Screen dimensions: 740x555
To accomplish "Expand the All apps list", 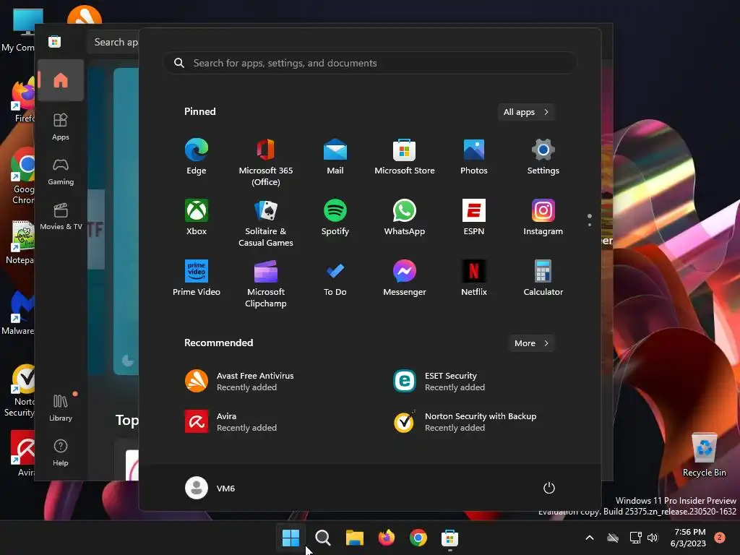I will coord(526,112).
